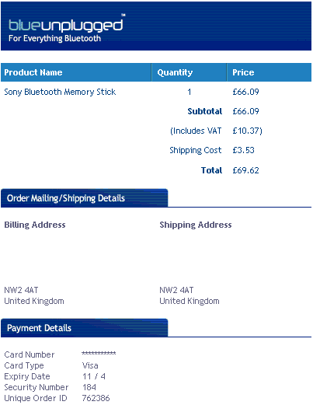
Task: Click the item quantity value 1
Action: click(189, 92)
